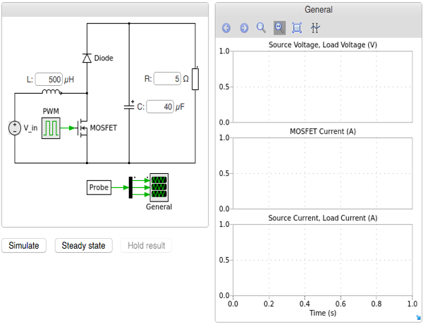
Task: Click the Steady state button
Action: [84, 246]
